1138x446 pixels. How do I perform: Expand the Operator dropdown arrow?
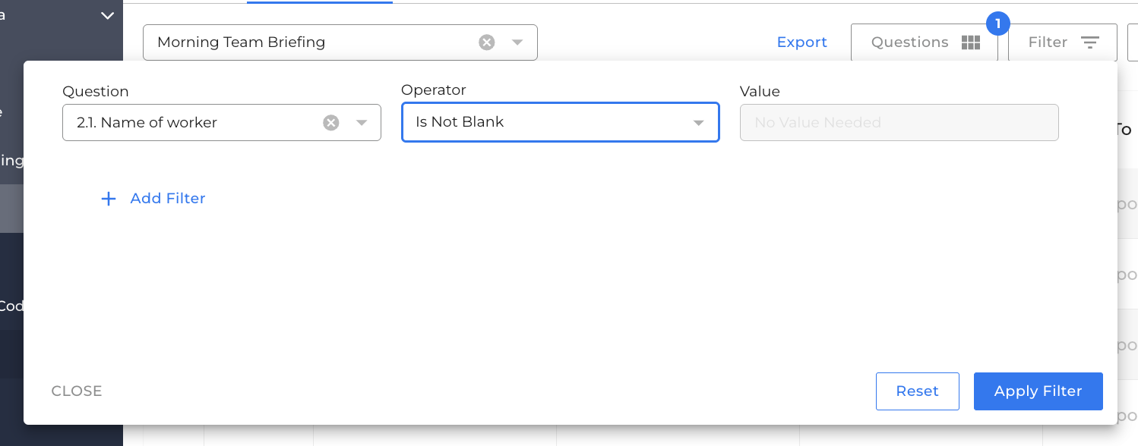(699, 123)
